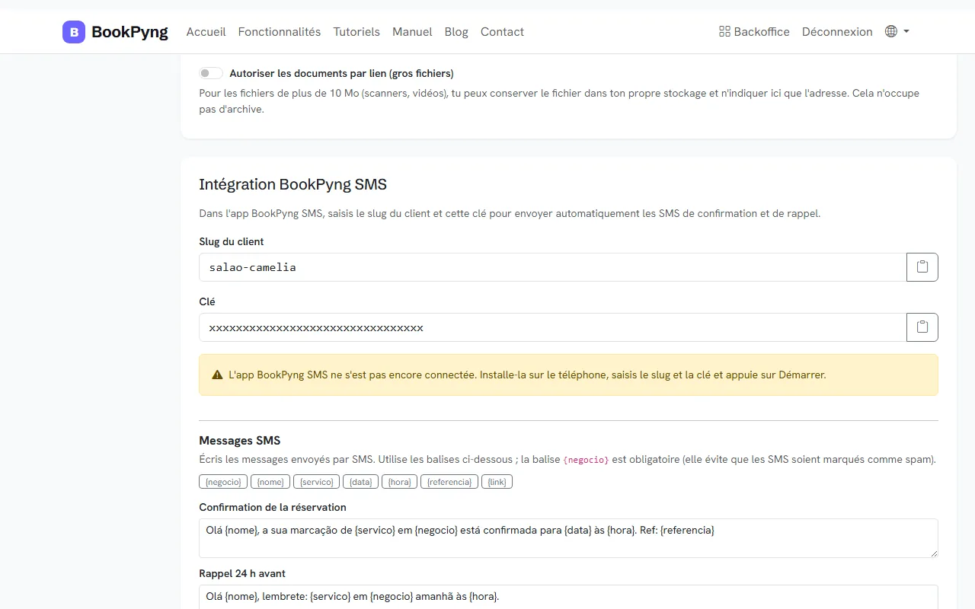Copy the client slug to clipboard

point(922,267)
